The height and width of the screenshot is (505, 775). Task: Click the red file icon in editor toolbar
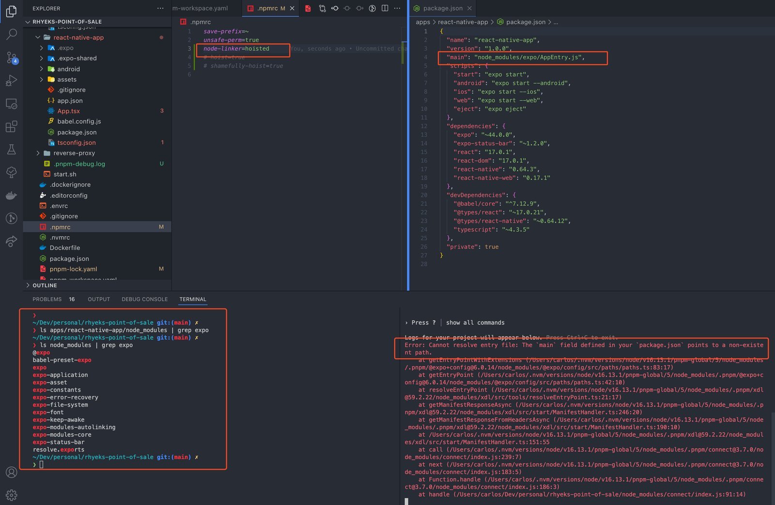point(308,8)
